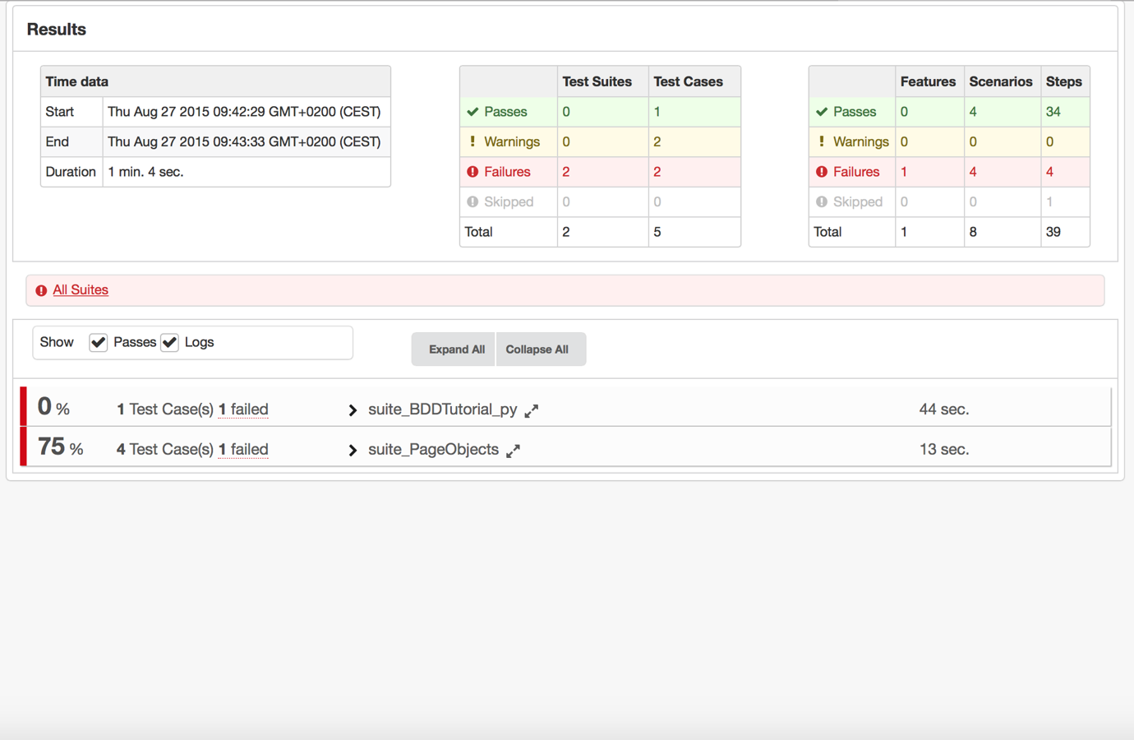Click the Total count 8 under Scenarios
1134x740 pixels.
pos(973,232)
